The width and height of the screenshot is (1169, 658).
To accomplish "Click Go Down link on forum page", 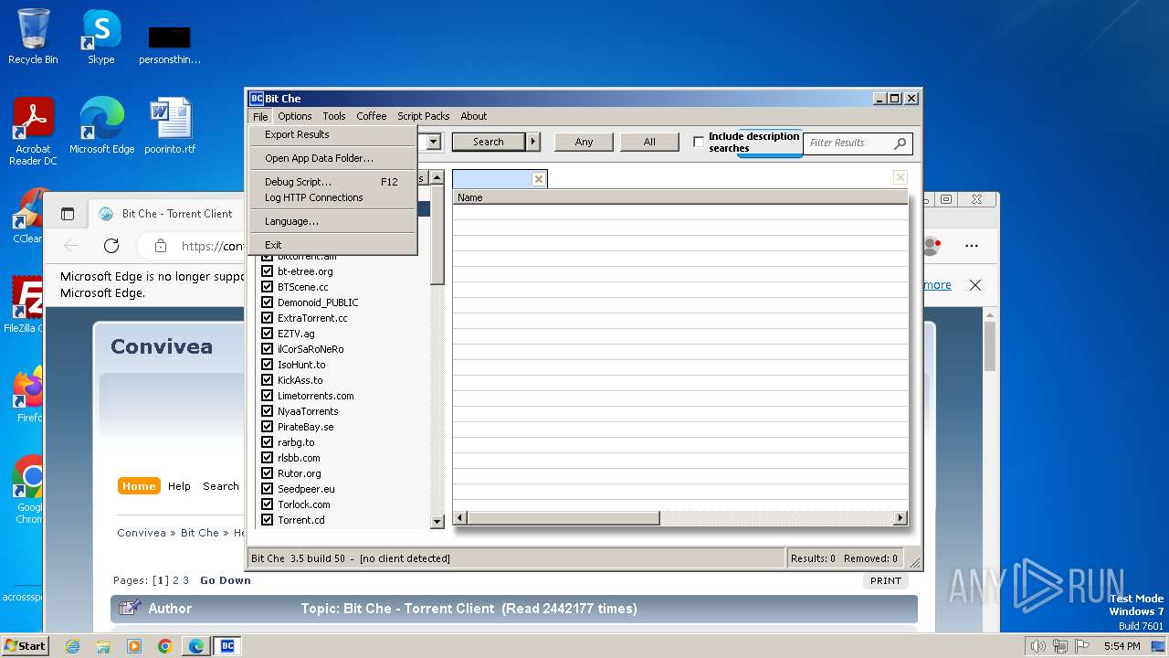I will tap(226, 580).
